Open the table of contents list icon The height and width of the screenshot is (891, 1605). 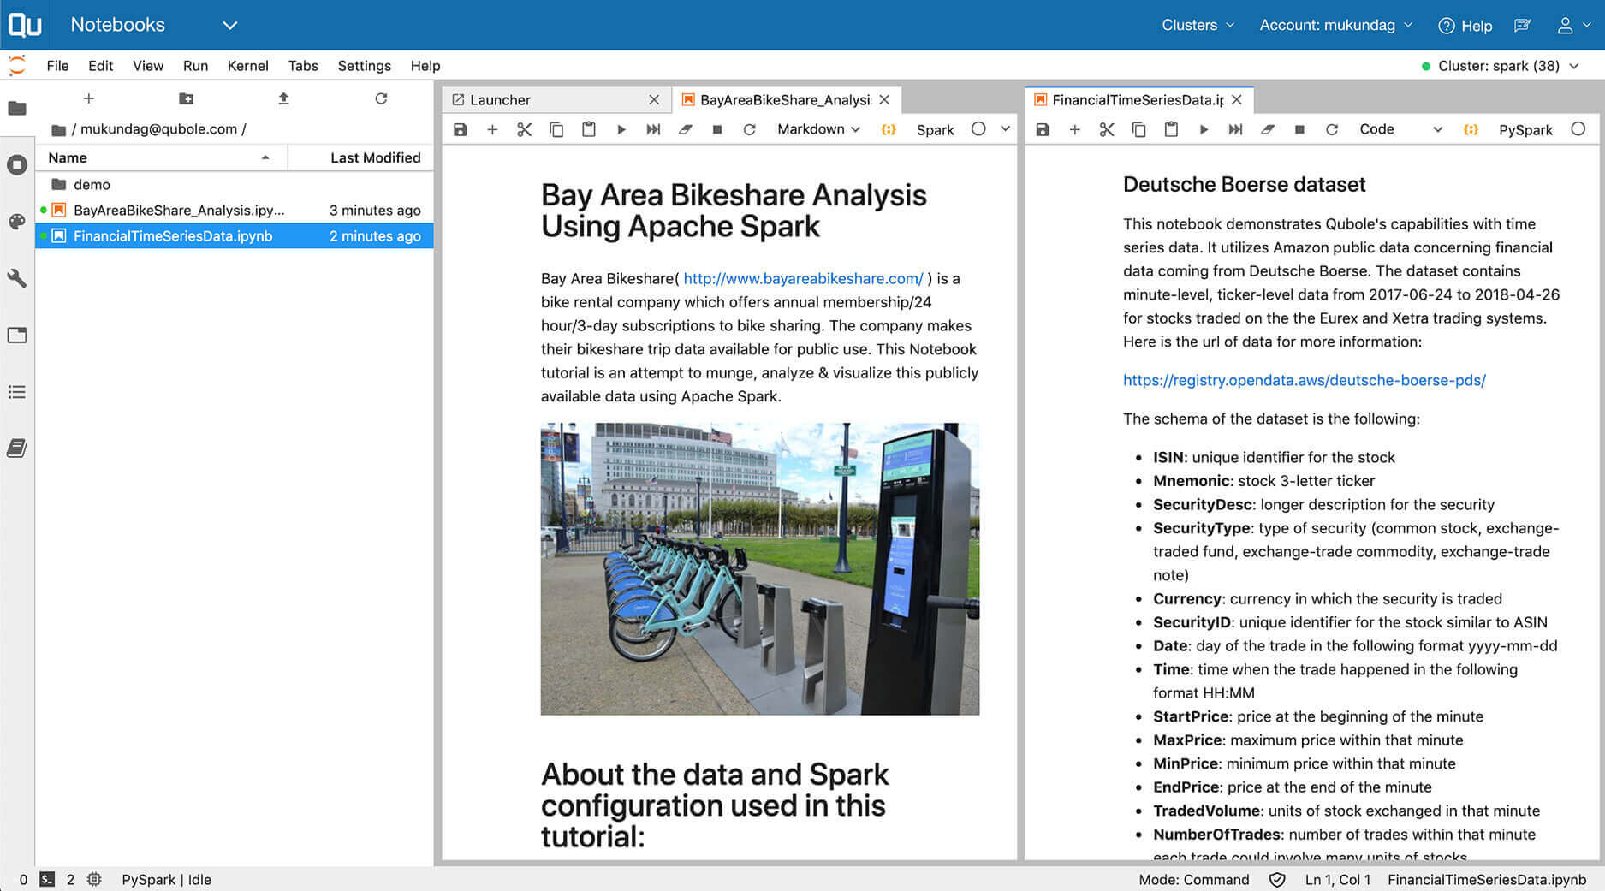tap(17, 392)
